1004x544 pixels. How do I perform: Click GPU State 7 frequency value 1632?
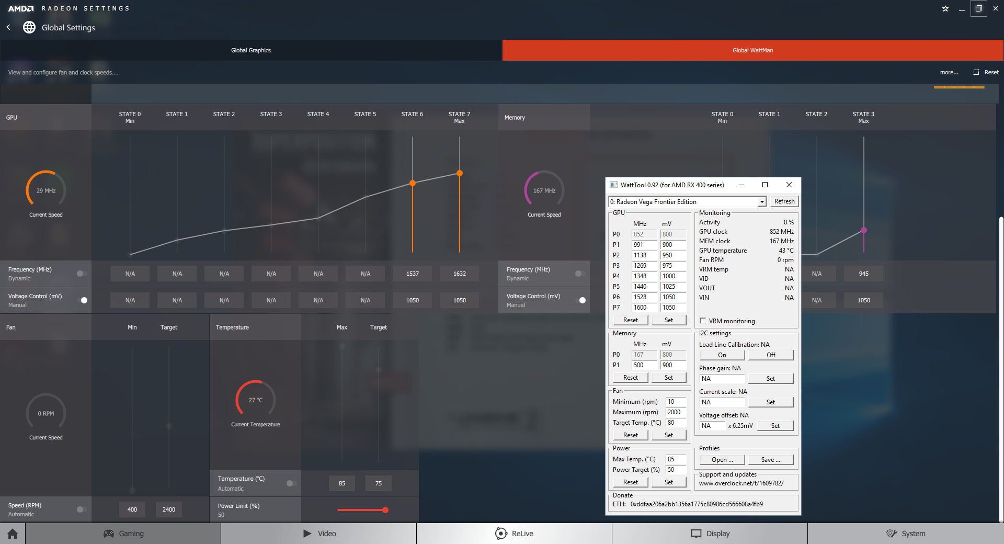[460, 274]
